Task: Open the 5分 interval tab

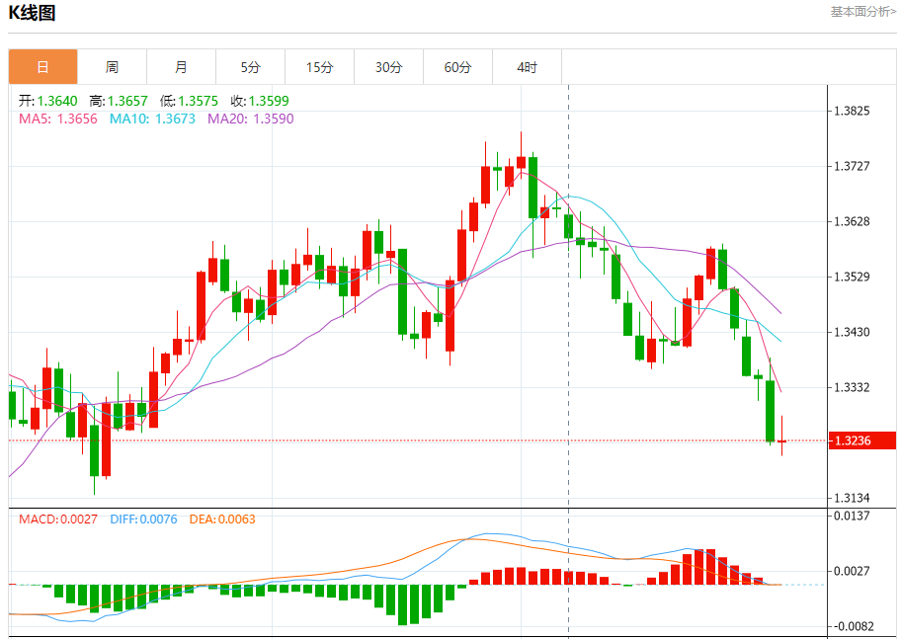Action: point(251,66)
